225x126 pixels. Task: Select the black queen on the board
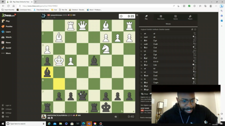pyautogui.click(x=83, y=96)
